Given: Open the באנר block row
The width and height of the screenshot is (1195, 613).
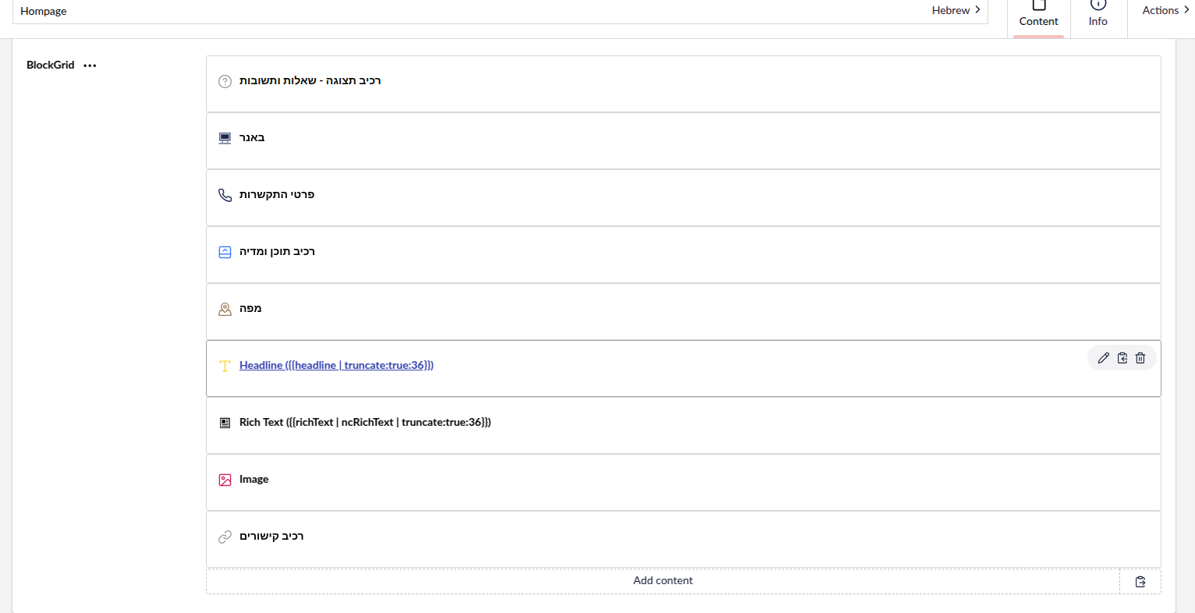Looking at the screenshot, I should [683, 141].
